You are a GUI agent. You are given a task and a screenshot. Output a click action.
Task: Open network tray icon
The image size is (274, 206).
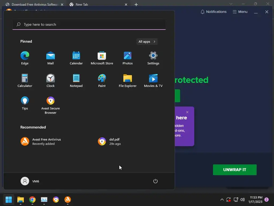[x=236, y=200]
